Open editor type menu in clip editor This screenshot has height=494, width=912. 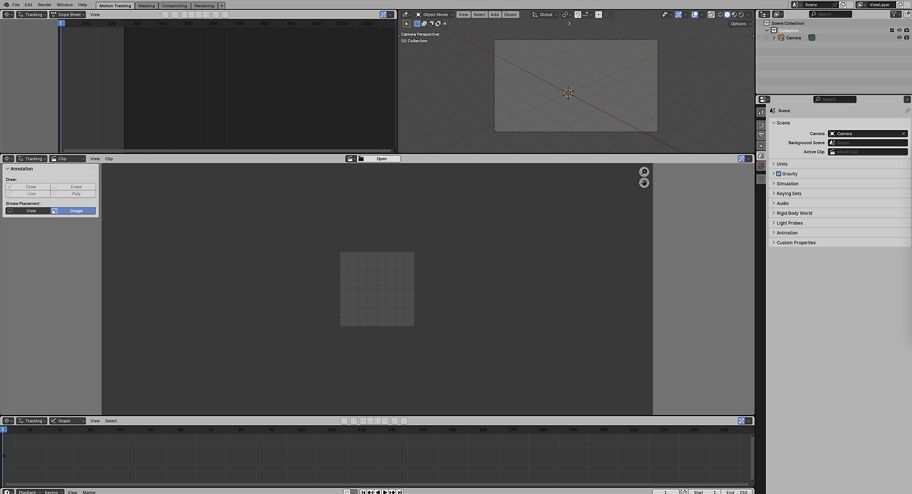pyautogui.click(x=8, y=158)
